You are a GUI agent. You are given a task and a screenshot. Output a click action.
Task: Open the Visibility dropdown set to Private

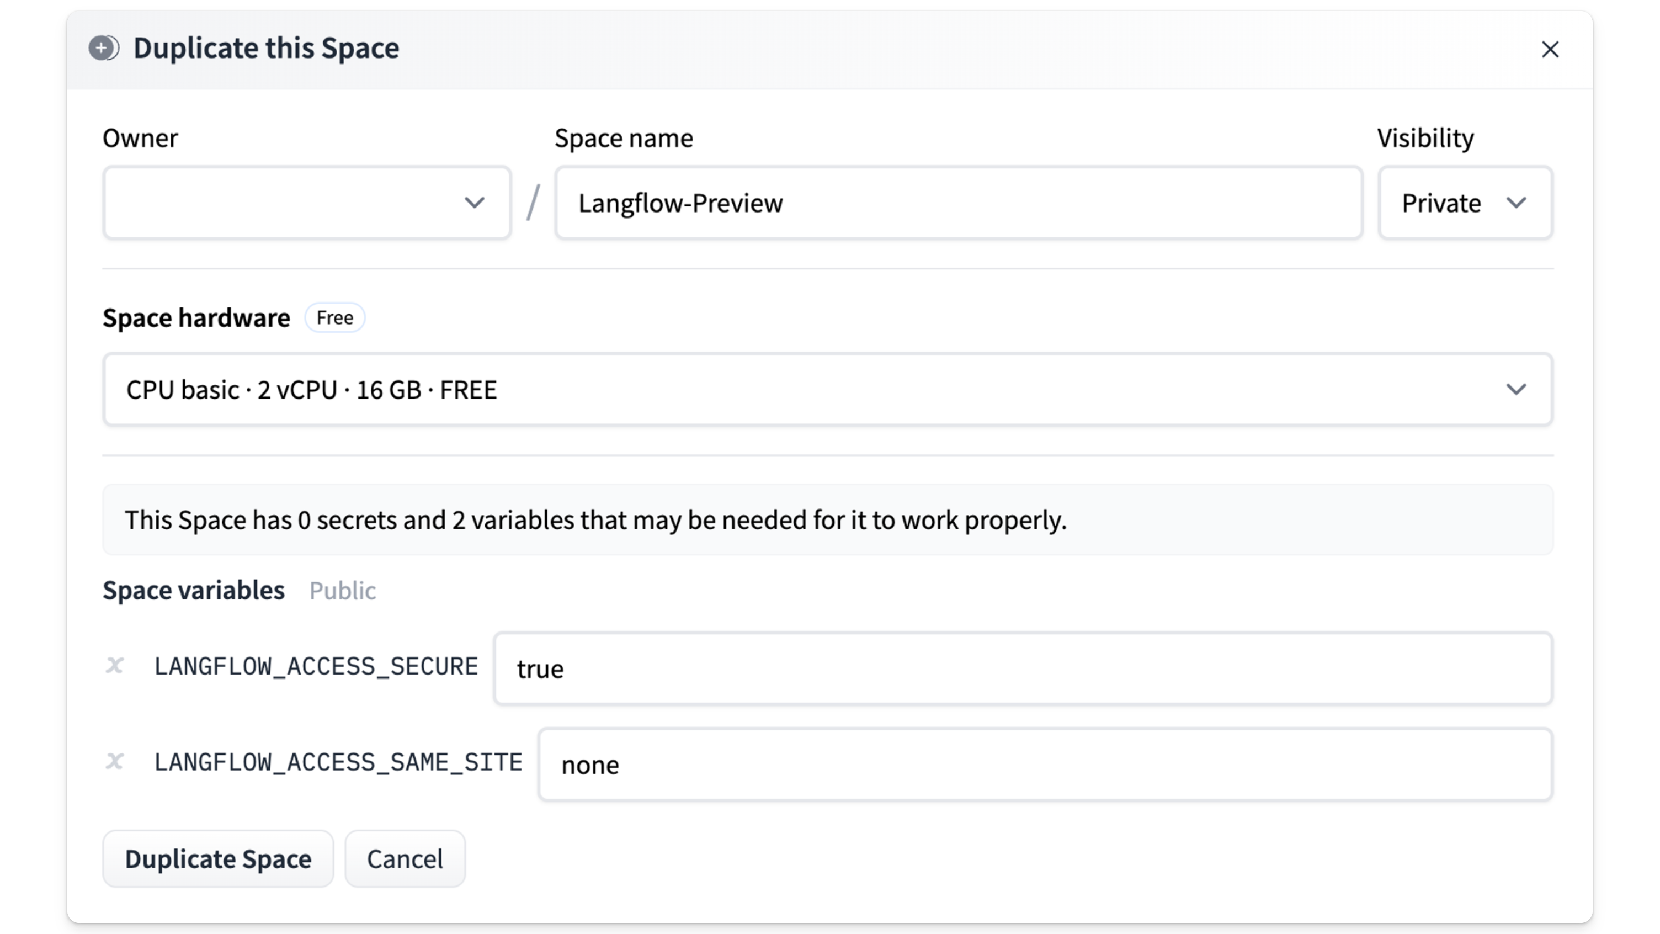1465,203
